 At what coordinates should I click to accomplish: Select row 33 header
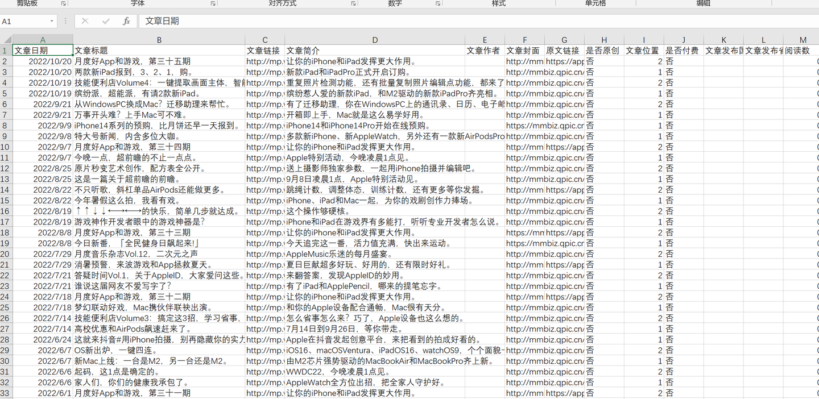click(x=6, y=393)
